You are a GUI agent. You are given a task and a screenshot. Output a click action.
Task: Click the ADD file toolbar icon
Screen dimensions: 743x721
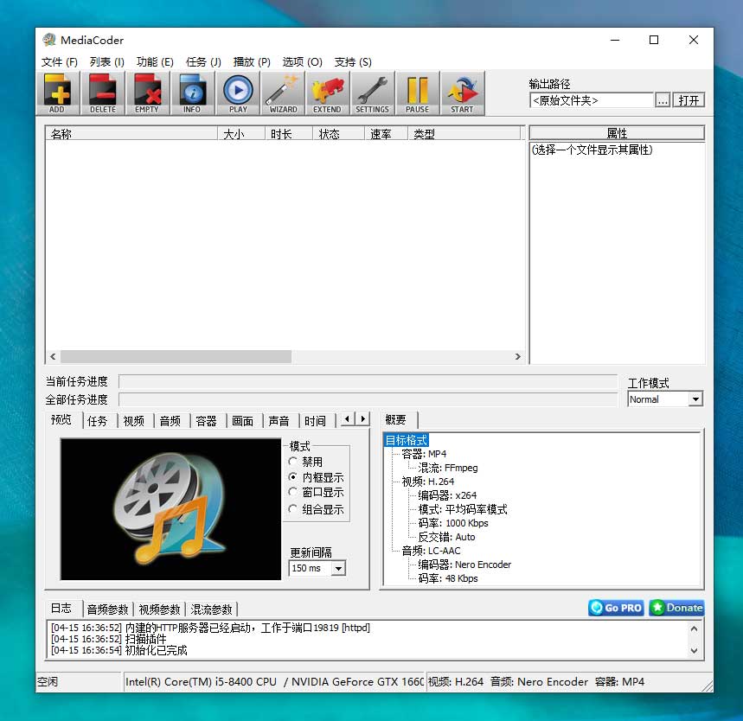[57, 93]
